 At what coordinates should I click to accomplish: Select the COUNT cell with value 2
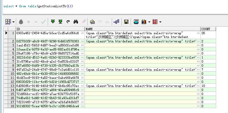coord(208,41)
